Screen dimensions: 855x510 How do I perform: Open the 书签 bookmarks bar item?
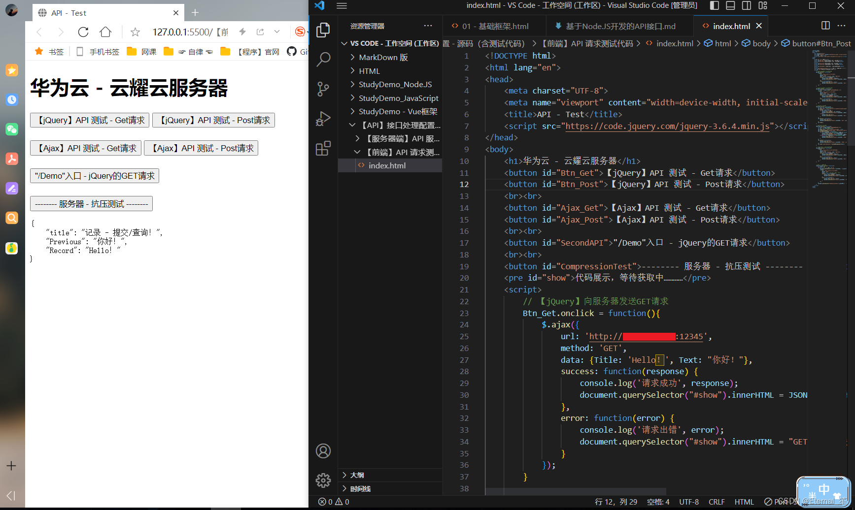(49, 52)
